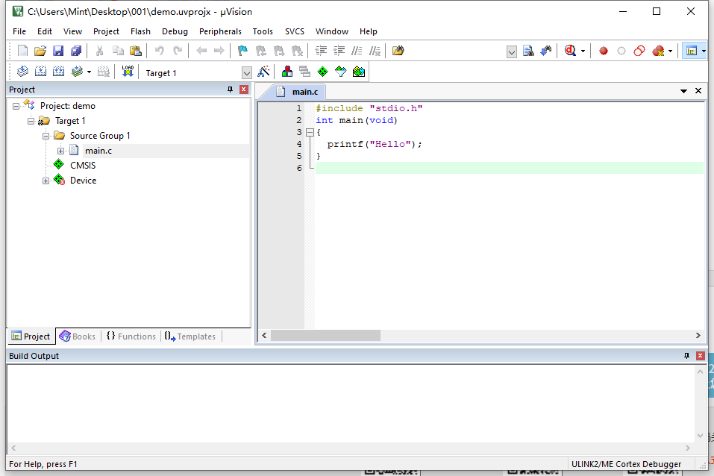The image size is (714, 476).
Task: Click the Translate file icon
Action: click(22, 71)
